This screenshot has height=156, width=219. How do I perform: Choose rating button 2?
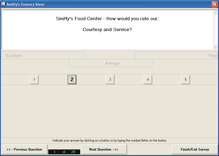tap(72, 80)
